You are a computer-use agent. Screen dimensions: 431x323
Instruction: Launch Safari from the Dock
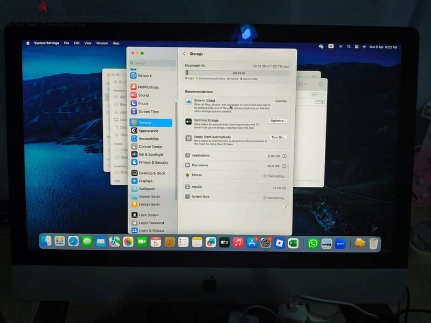[x=73, y=241]
